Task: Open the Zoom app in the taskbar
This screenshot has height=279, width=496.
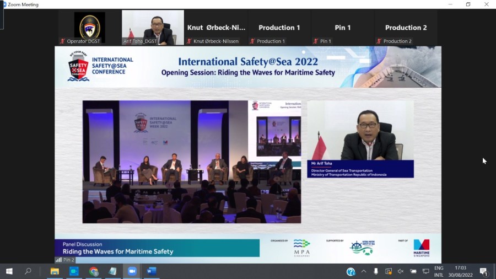Action: 132,271
